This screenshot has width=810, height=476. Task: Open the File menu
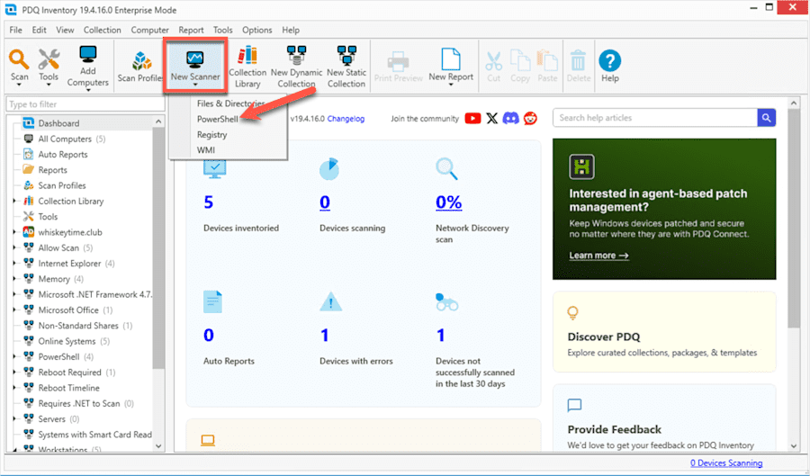tap(16, 30)
